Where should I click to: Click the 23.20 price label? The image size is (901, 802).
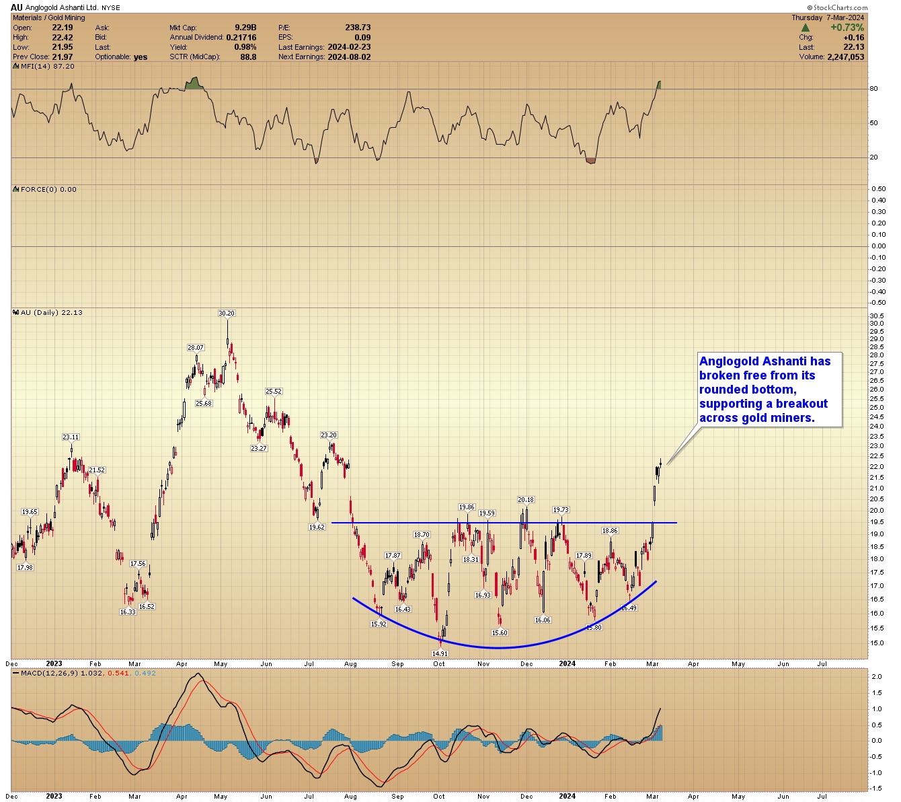pyautogui.click(x=329, y=435)
